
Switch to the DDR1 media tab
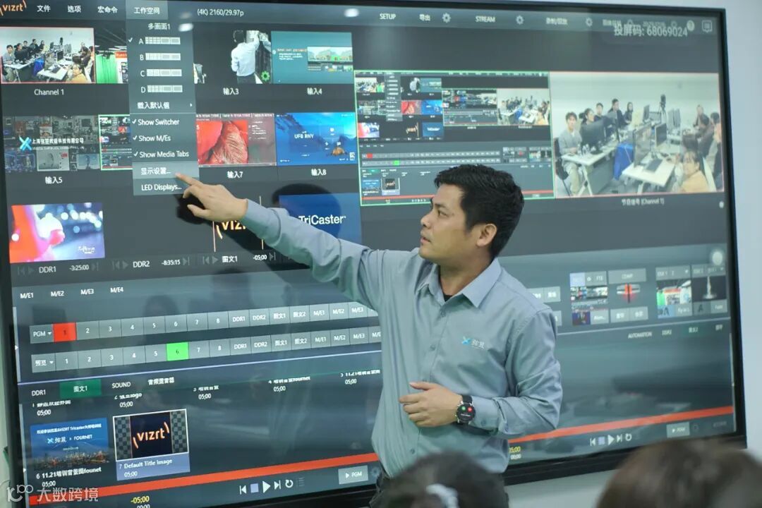(x=38, y=392)
